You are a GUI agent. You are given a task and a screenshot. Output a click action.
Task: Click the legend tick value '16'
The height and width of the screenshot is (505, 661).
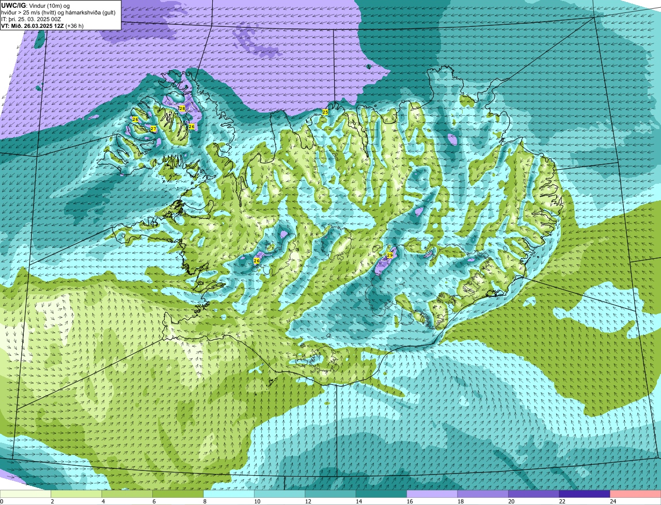pos(408,501)
